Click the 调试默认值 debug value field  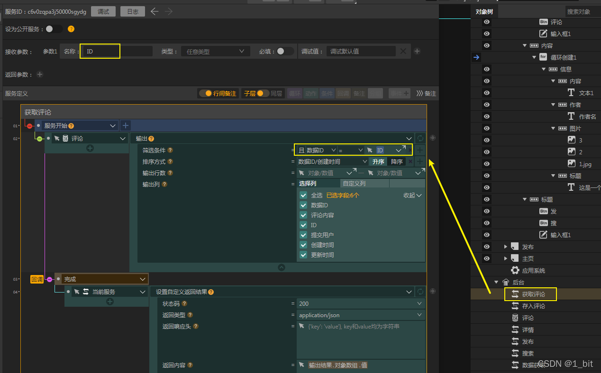(x=361, y=51)
